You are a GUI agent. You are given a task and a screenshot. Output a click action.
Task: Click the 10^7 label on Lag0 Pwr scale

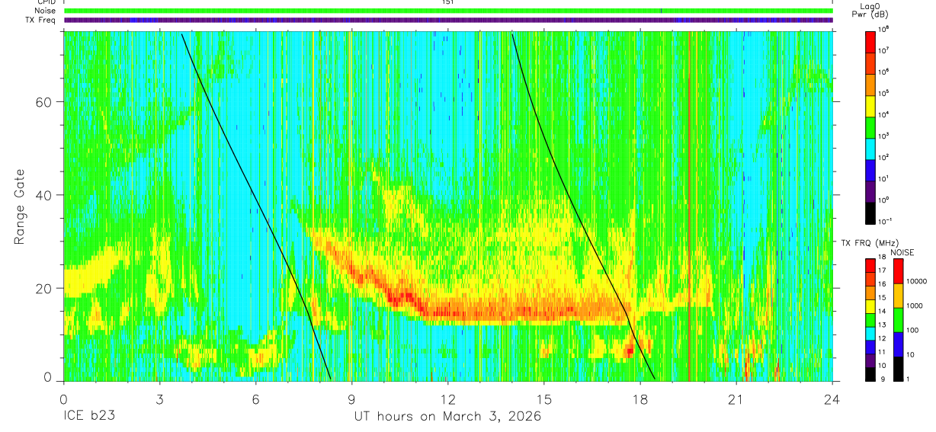click(x=884, y=50)
